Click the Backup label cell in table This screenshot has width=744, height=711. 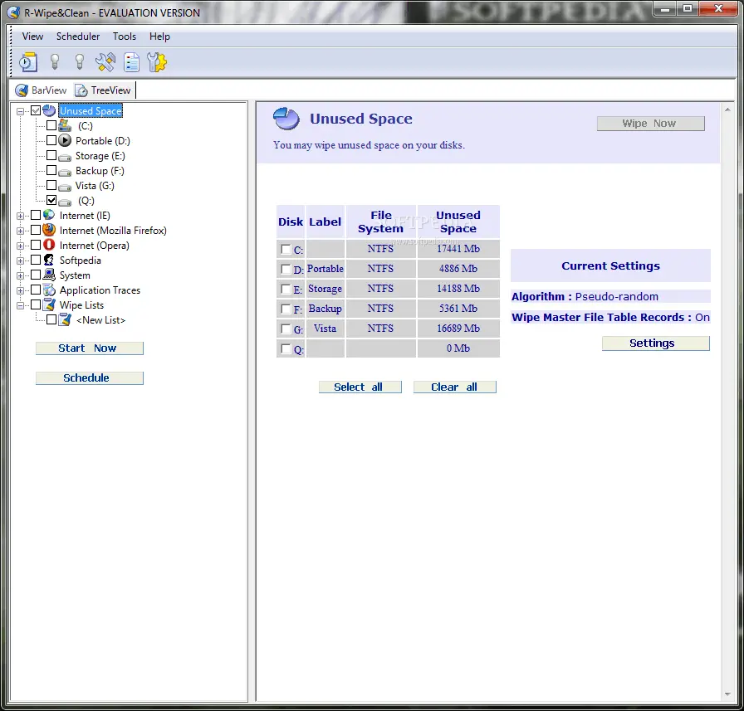[x=325, y=309]
